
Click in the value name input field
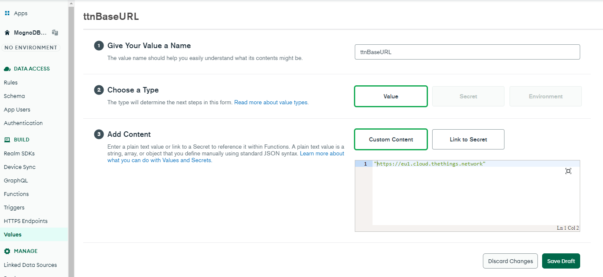(x=467, y=52)
